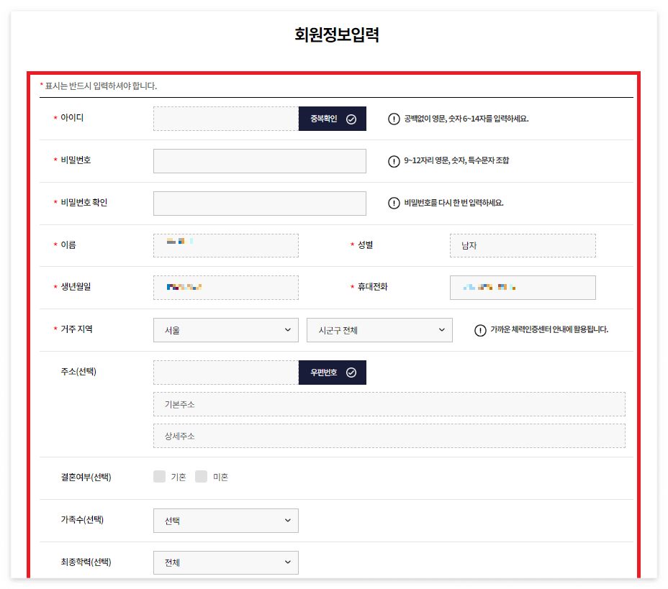
Task: Open the 서울 region dropdown
Action: click(225, 329)
